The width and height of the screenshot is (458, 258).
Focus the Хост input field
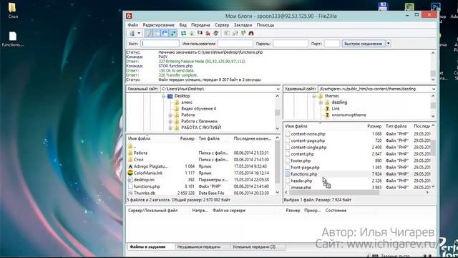(160, 44)
